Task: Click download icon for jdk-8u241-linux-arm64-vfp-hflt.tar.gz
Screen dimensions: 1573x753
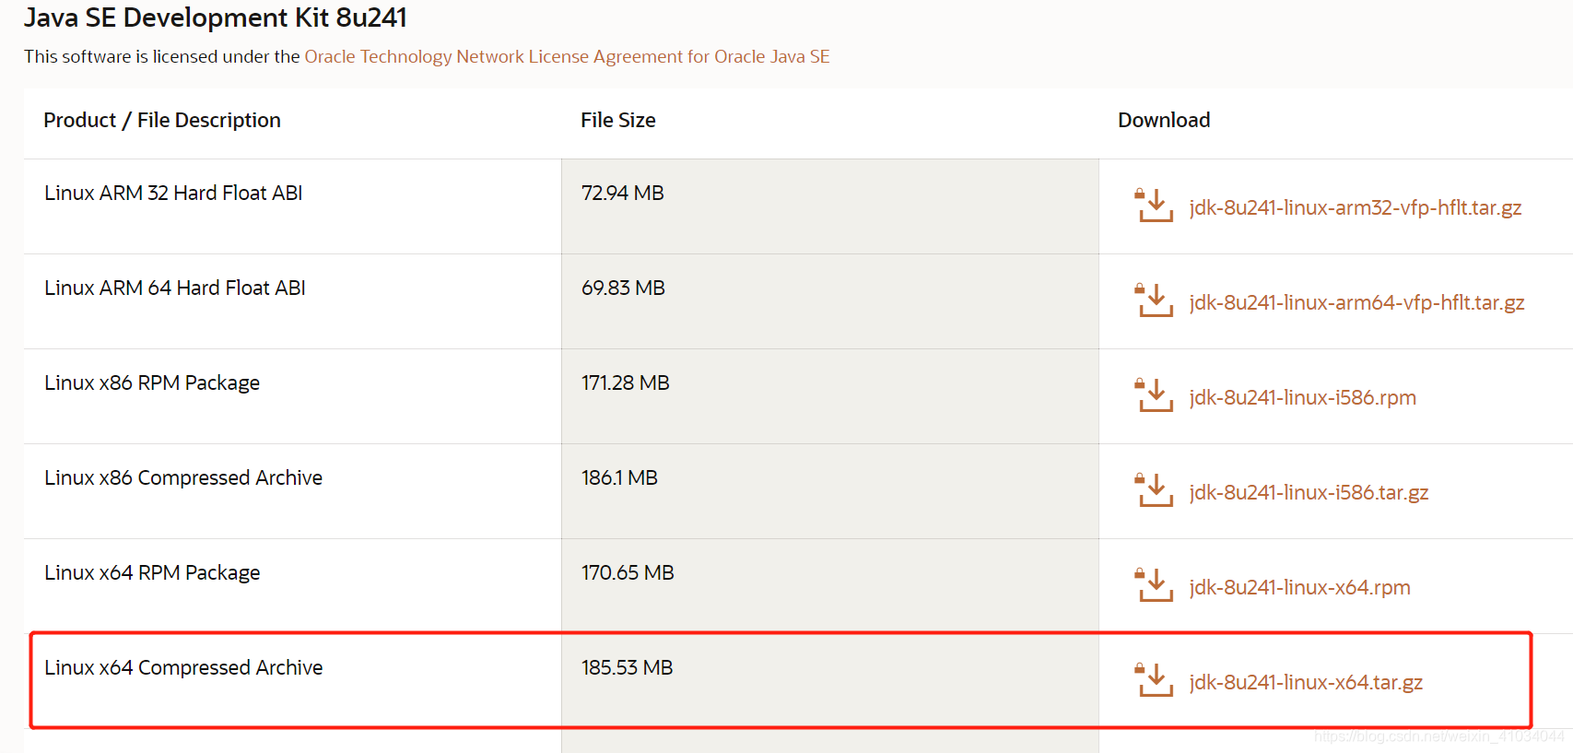Action: tap(1154, 300)
